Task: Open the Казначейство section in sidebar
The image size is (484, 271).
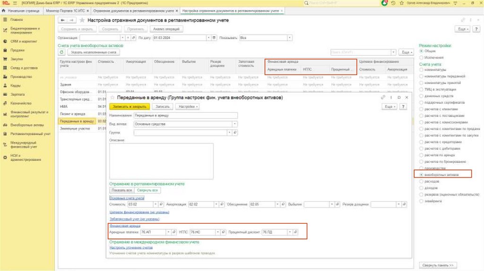Action: (x=21, y=103)
